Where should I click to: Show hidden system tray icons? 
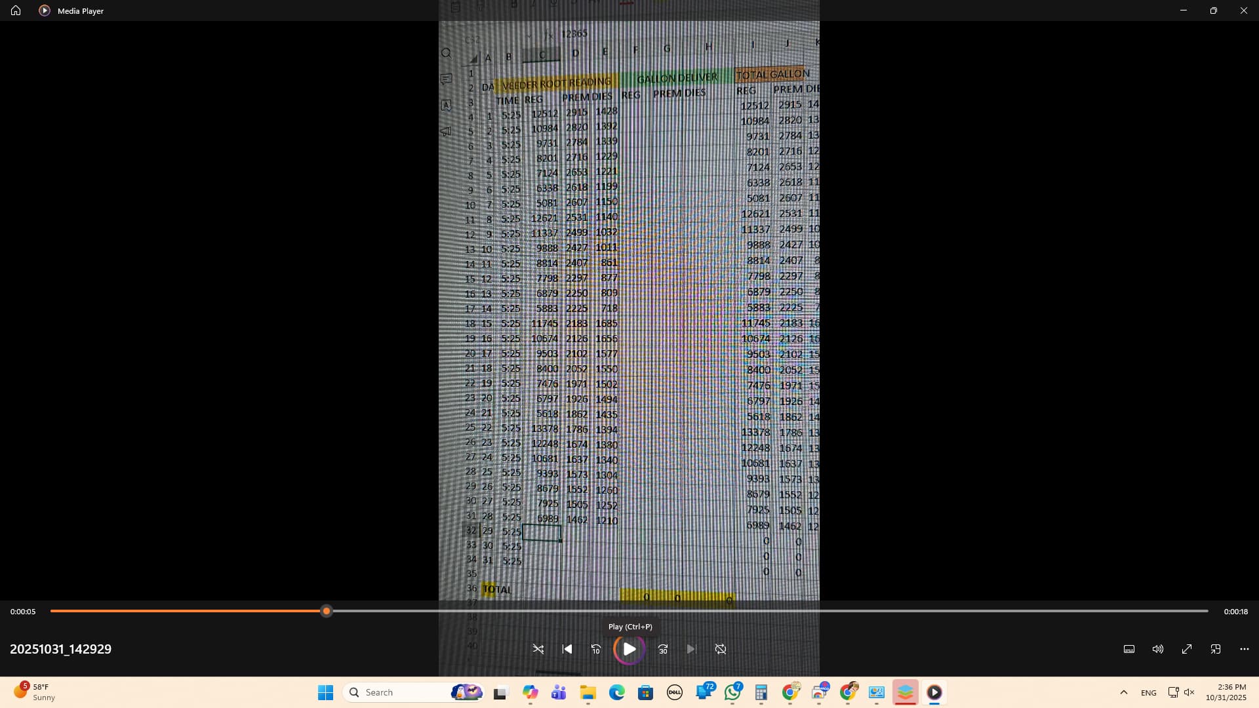point(1123,692)
